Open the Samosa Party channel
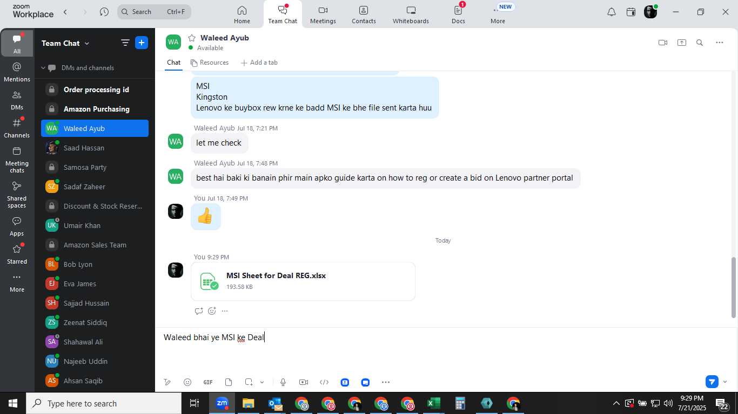The image size is (738, 414). (x=95, y=167)
